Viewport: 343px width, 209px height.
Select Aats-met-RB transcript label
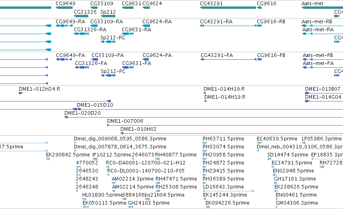[317, 22]
